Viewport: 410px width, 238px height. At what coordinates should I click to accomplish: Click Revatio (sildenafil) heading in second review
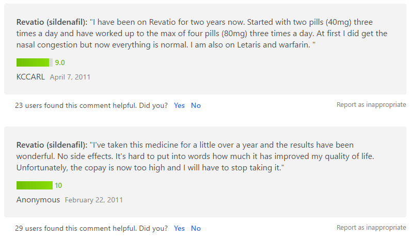point(52,145)
